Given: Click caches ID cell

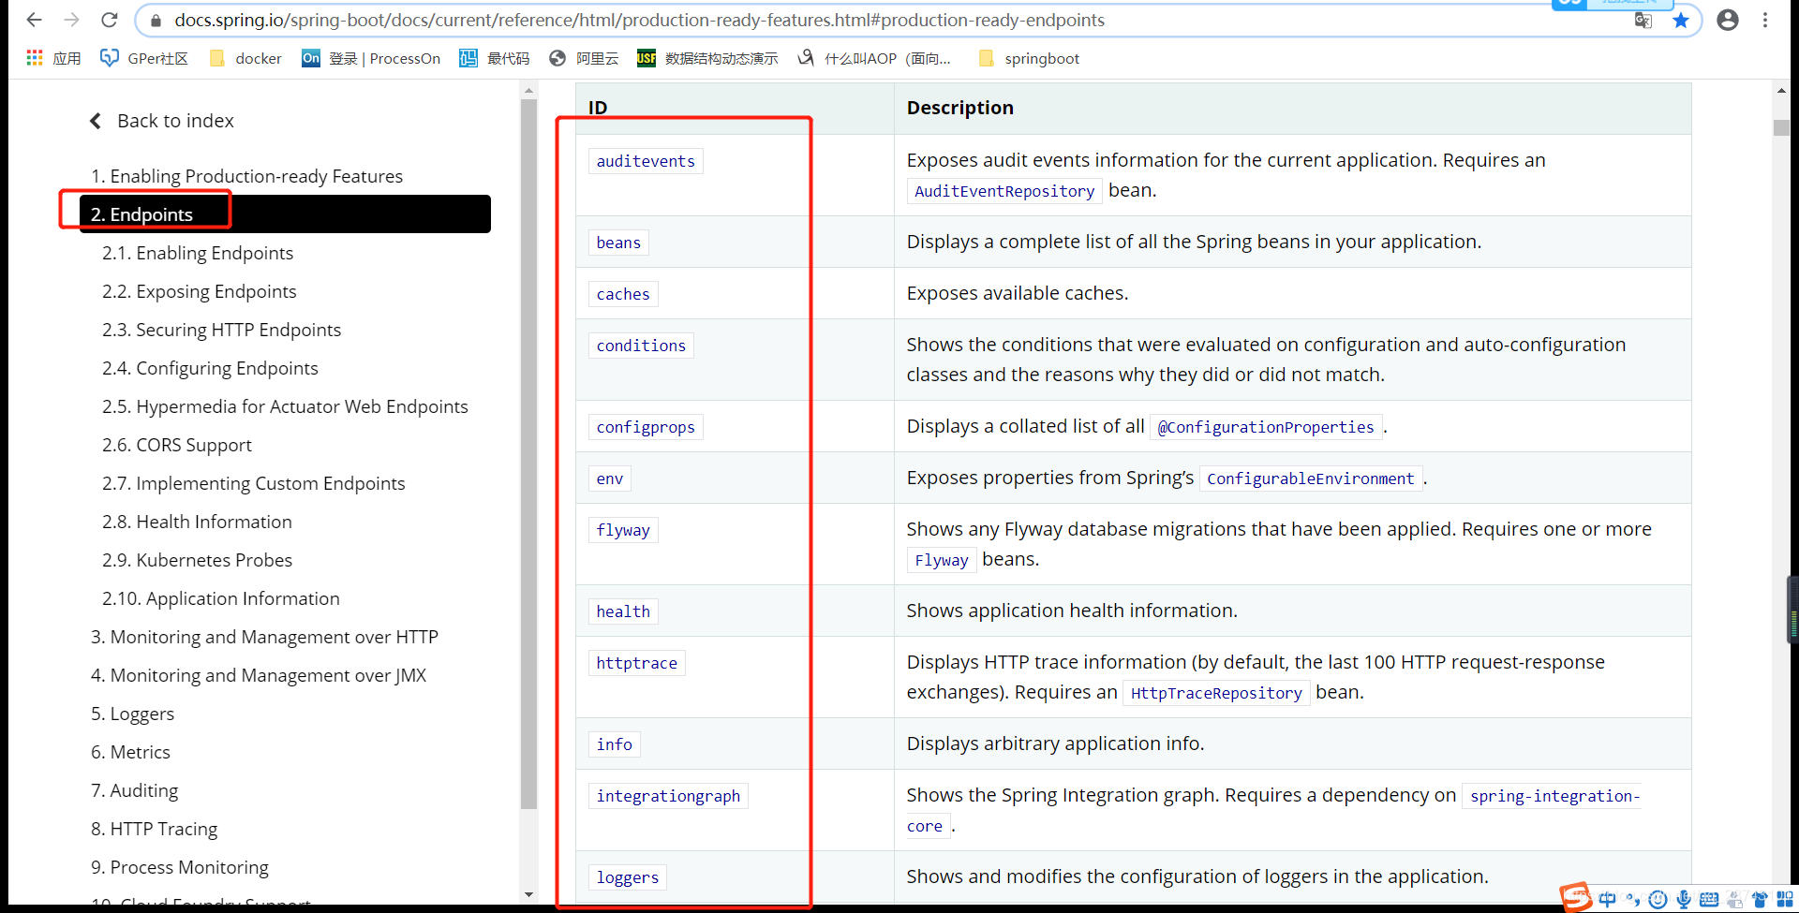Looking at the screenshot, I should [x=623, y=294].
